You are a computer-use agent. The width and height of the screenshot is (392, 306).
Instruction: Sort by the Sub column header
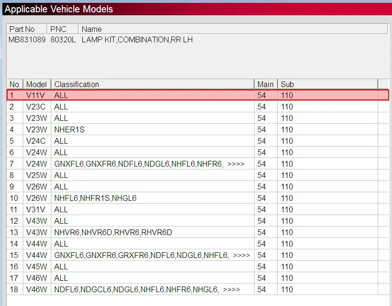tap(328, 84)
